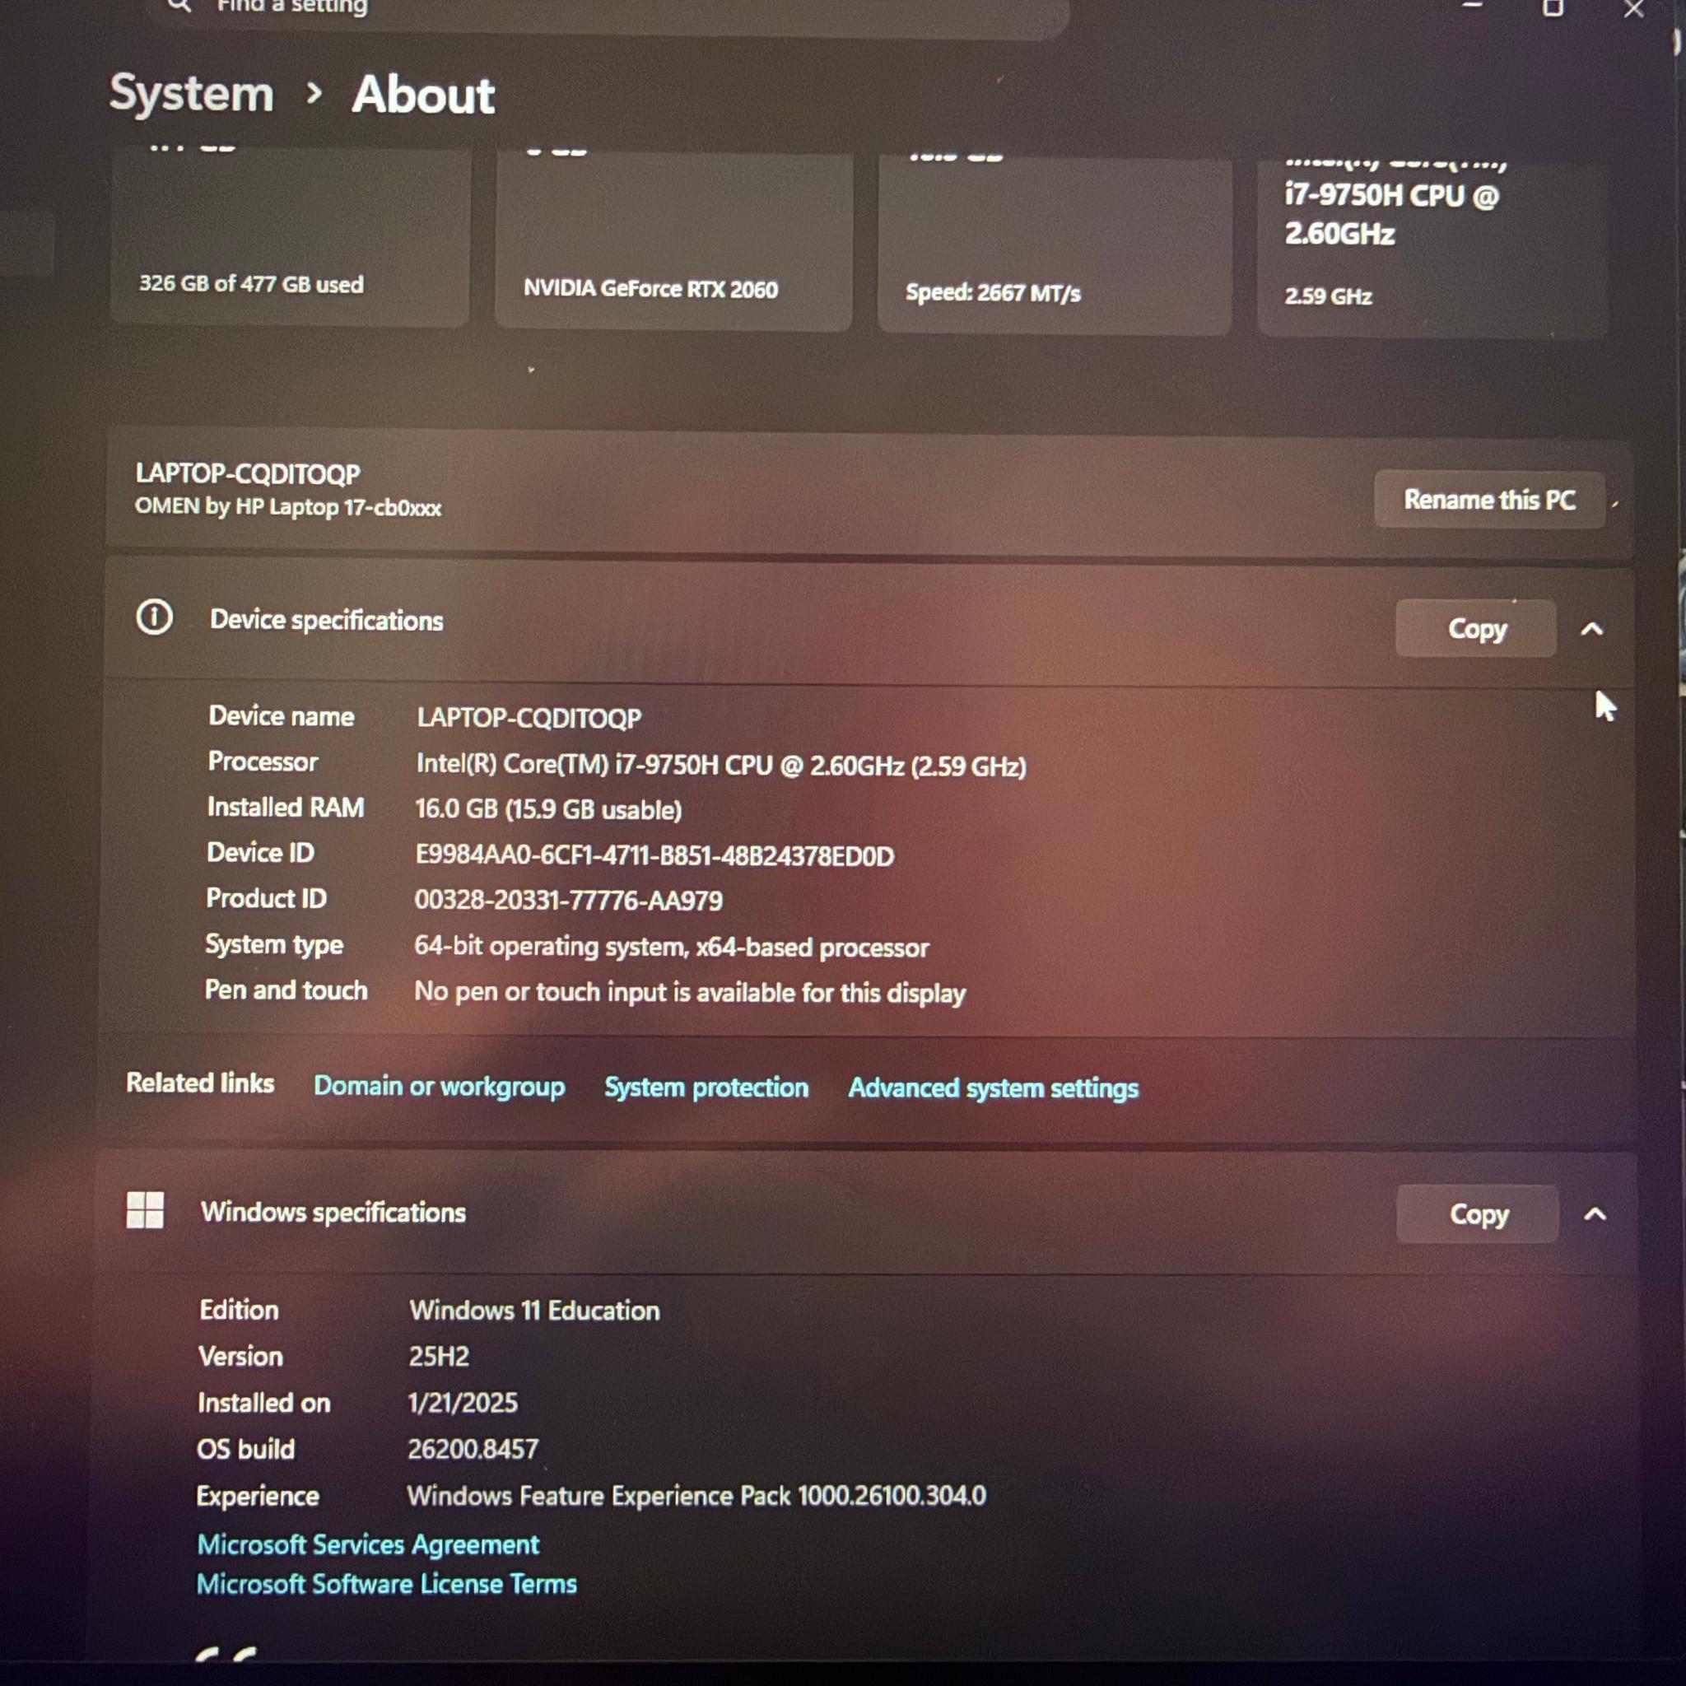Open the System protection link
The image size is (1686, 1686).
pos(706,1088)
